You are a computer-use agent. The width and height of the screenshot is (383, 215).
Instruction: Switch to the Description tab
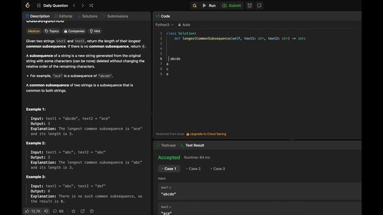[x=38, y=16]
